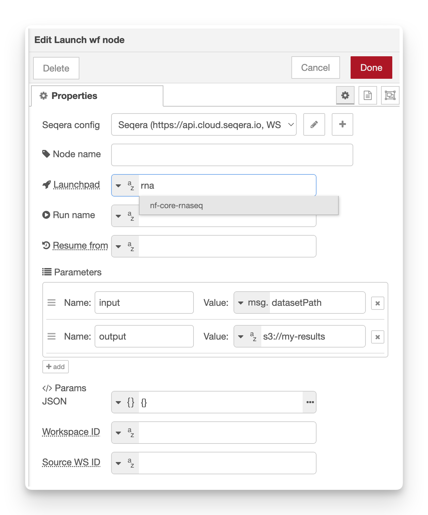Open the node appearance tab icon
The width and height of the screenshot is (428, 515).
(390, 95)
